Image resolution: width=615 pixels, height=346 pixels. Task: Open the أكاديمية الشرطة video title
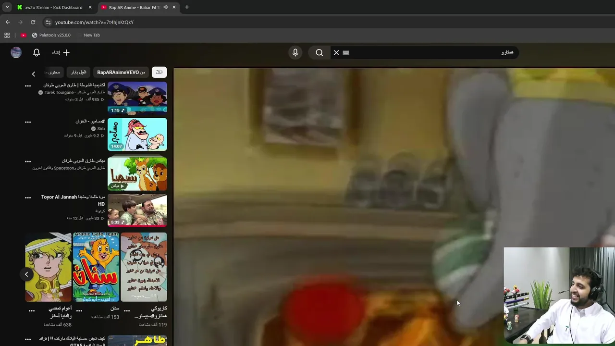74,85
